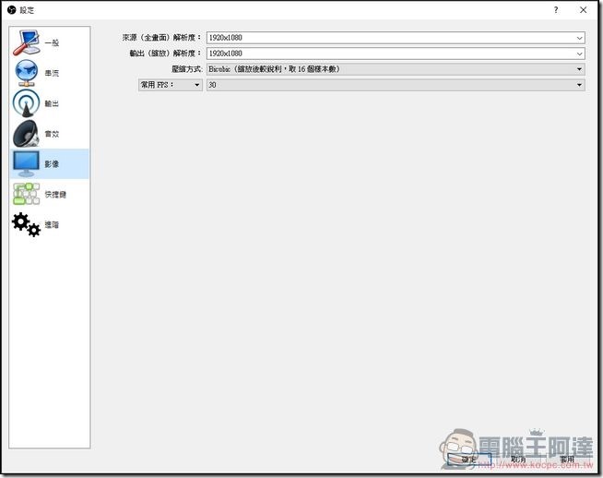Close the 設定 settings dialog window
The height and width of the screenshot is (478, 603).
click(x=585, y=9)
